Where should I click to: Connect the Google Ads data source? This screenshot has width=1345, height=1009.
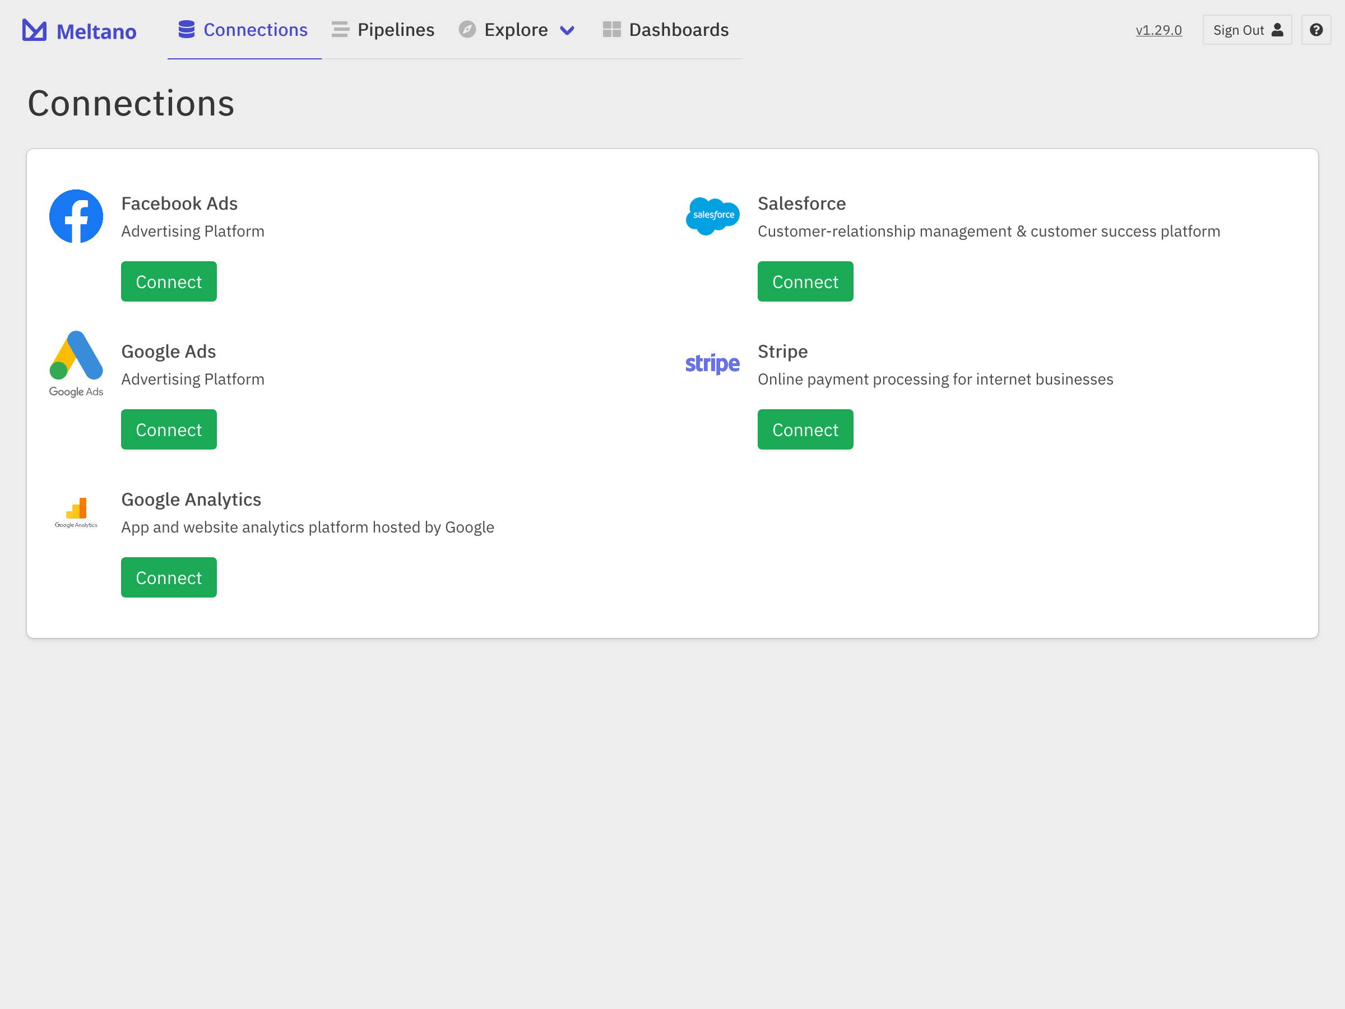pos(169,429)
